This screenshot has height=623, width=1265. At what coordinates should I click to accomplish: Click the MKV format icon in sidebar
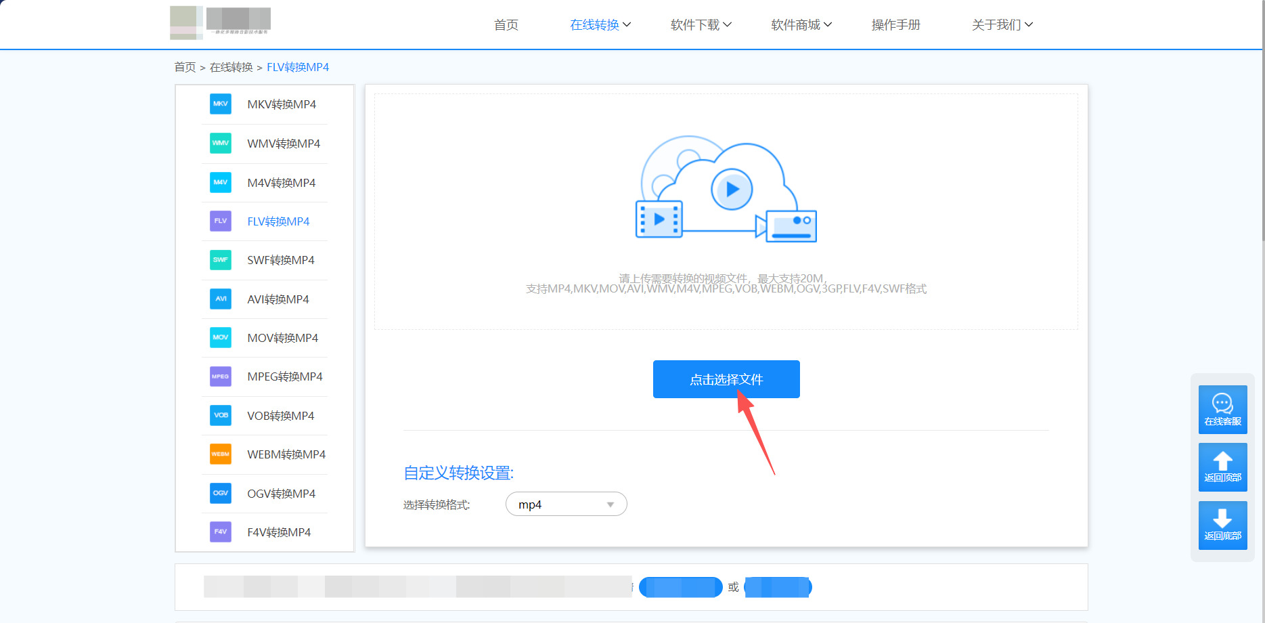pos(221,104)
